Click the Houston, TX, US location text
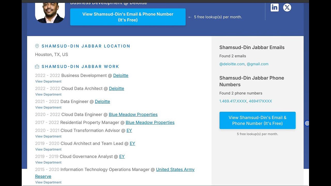This screenshot has width=331, height=186. tap(51, 55)
